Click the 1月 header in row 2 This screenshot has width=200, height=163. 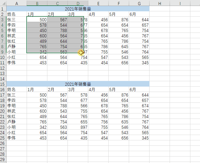tap(37, 14)
